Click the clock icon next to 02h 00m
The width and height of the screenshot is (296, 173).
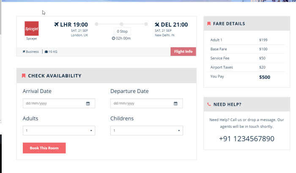coord(113,38)
